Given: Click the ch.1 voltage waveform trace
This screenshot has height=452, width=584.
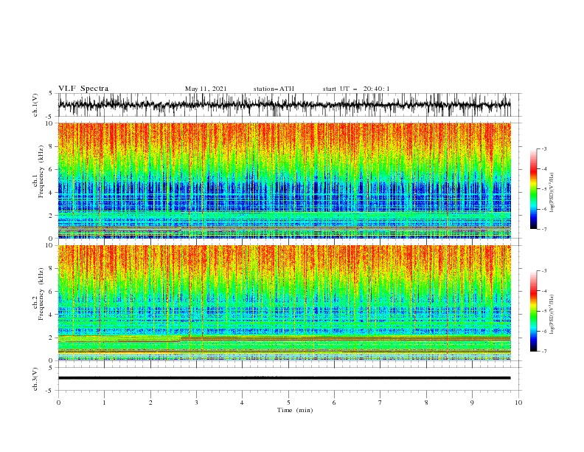Looking at the screenshot, I should click(284, 105).
